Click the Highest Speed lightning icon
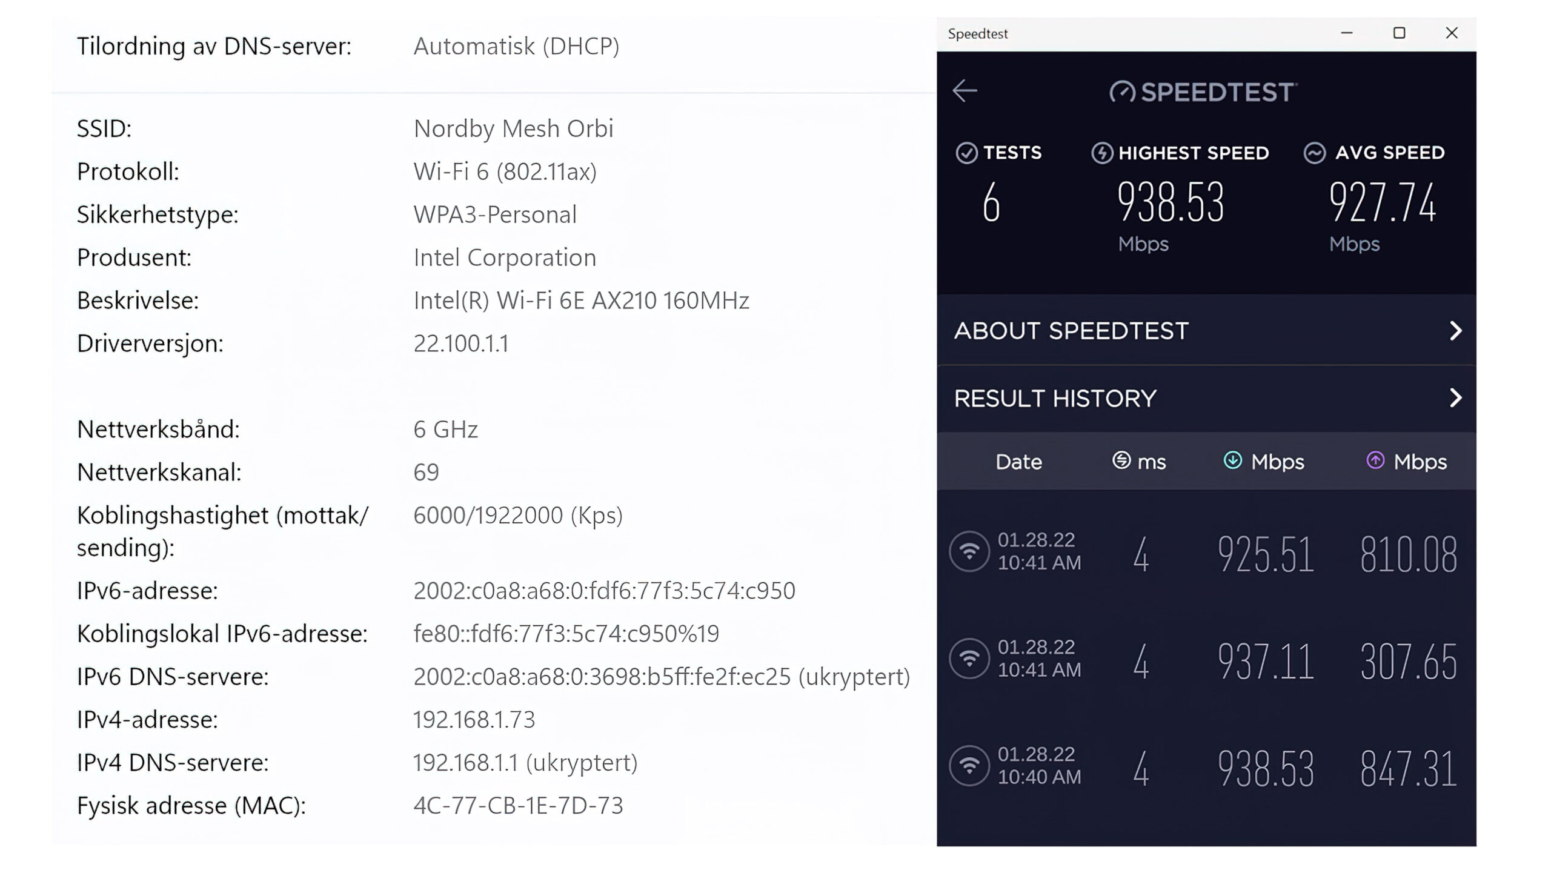Image resolution: width=1551 pixels, height=873 pixels. coord(1102,153)
